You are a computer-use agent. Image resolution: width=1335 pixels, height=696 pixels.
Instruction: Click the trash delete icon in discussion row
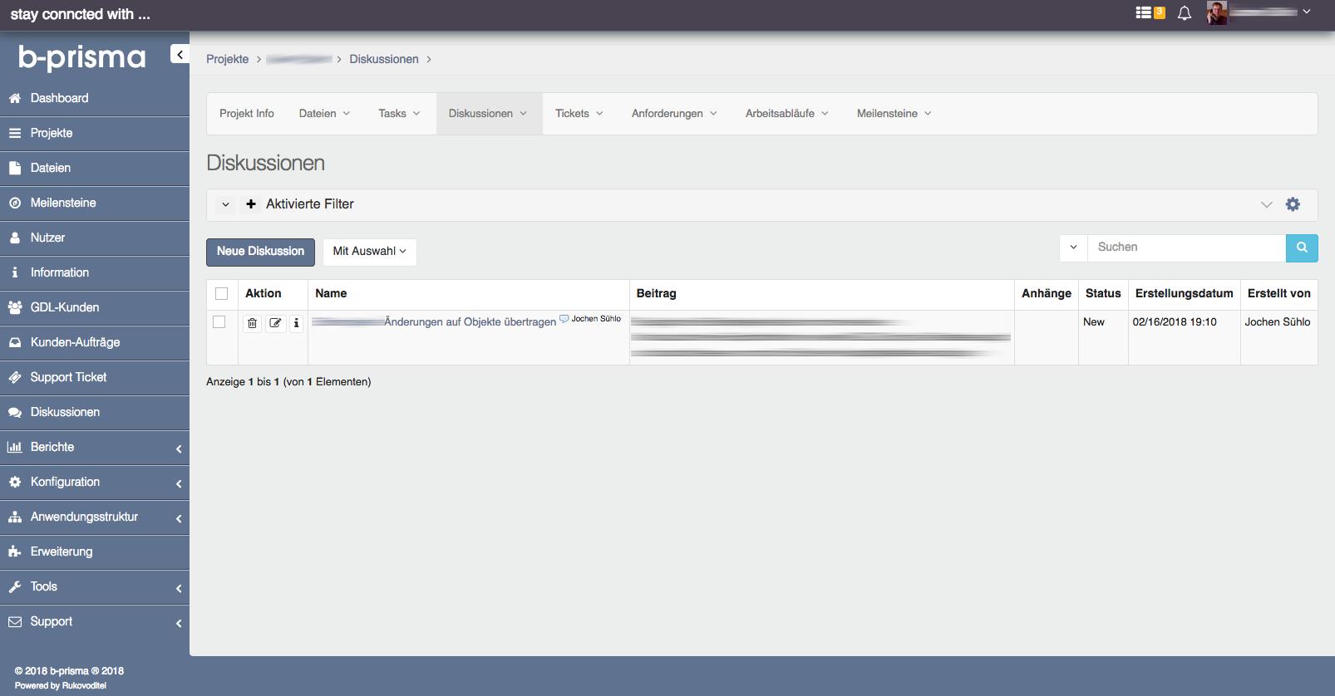click(x=252, y=323)
